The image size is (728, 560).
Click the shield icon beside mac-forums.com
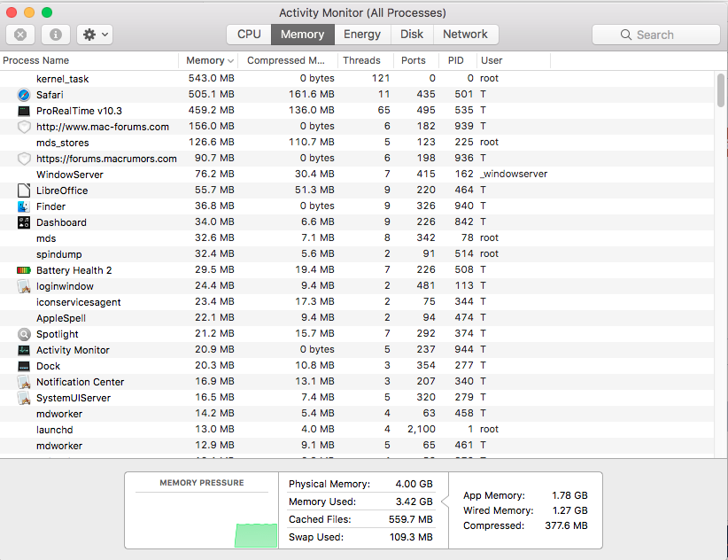pos(24,127)
